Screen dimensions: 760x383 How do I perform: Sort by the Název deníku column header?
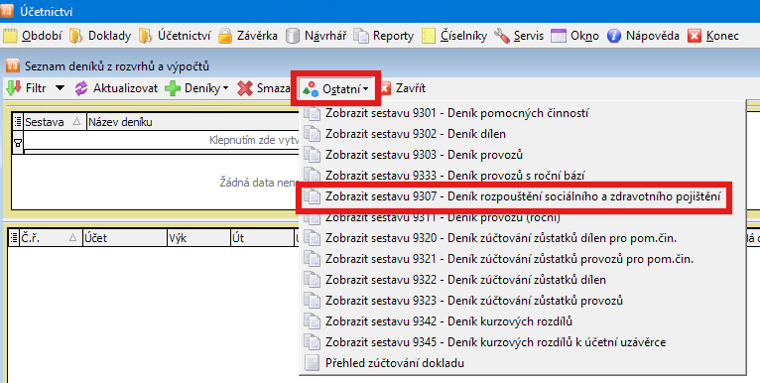(x=191, y=122)
